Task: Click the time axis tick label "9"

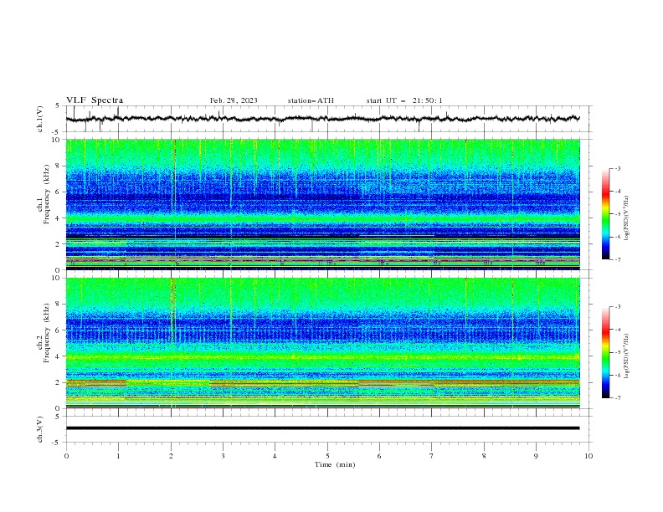Action: point(536,456)
